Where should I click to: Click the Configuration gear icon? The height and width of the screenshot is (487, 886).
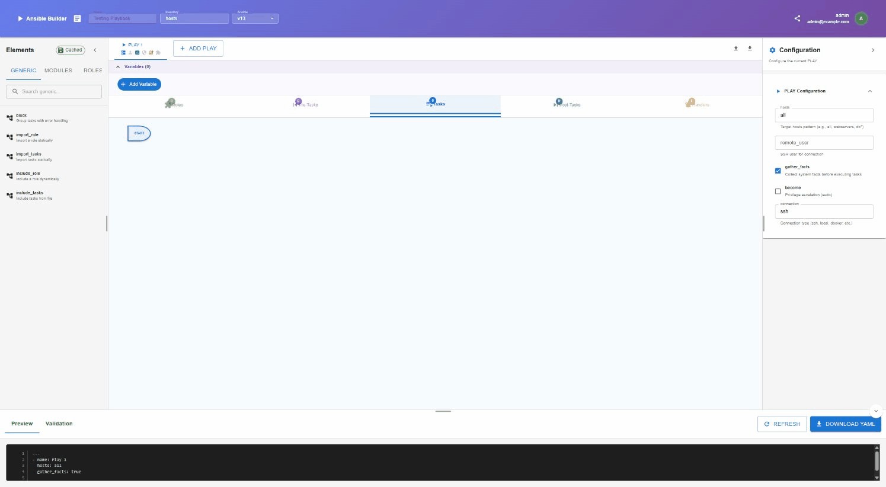[x=772, y=50]
